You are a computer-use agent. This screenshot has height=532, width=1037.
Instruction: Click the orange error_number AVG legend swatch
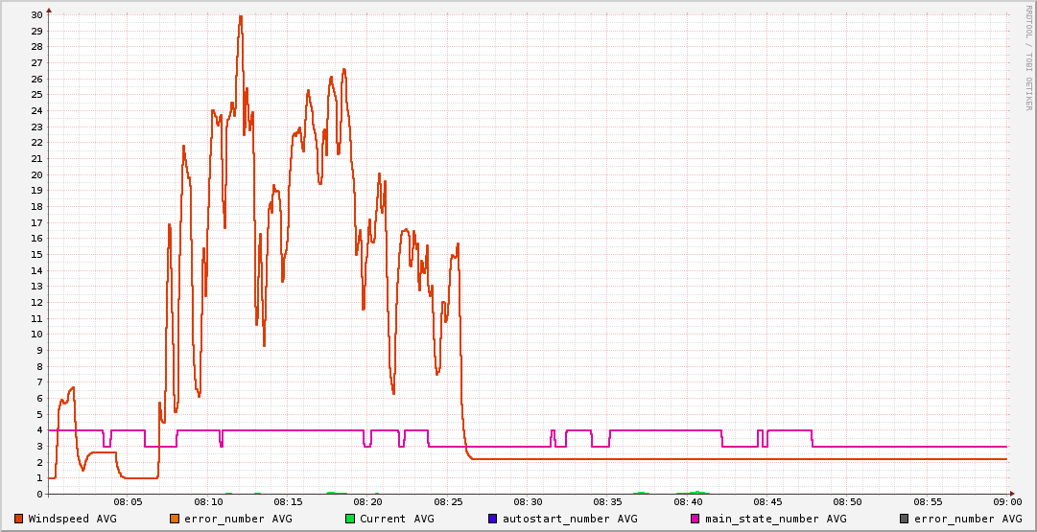pos(174,519)
